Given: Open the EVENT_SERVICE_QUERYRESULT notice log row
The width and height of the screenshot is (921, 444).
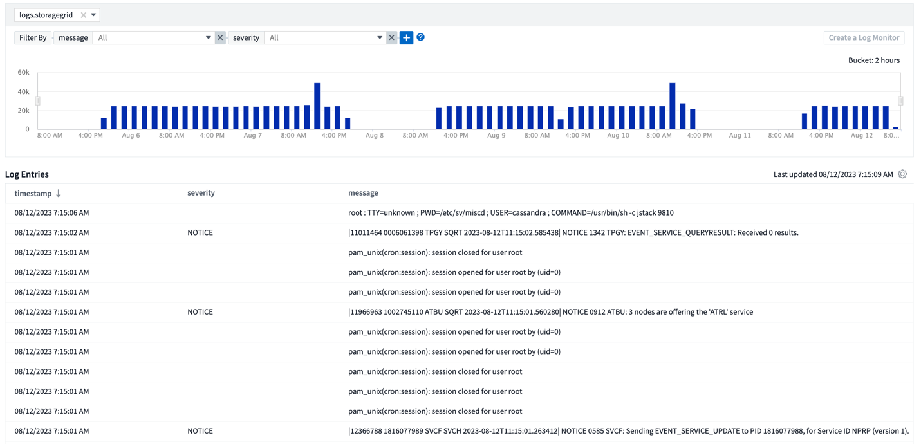Looking at the screenshot, I should coord(573,233).
